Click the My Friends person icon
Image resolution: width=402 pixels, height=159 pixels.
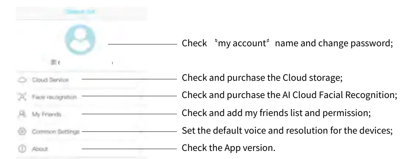tap(21, 115)
